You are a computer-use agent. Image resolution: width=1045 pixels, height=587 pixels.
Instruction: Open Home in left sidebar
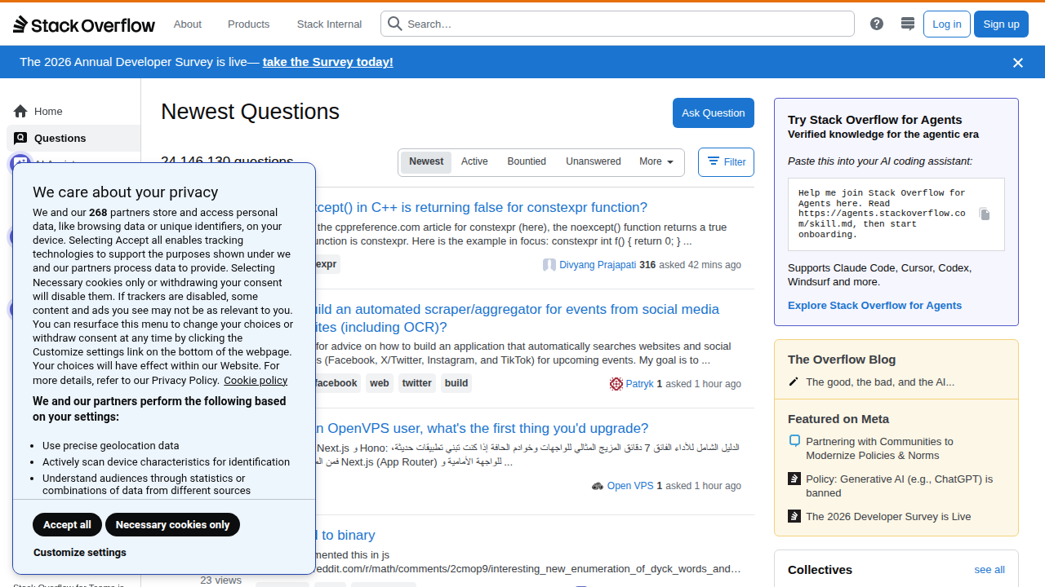click(73, 112)
